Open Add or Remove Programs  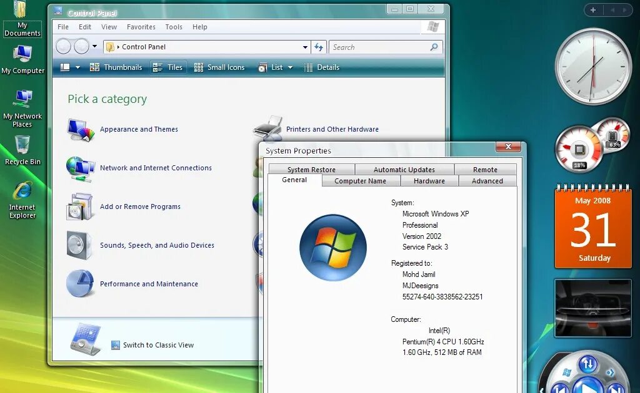139,206
